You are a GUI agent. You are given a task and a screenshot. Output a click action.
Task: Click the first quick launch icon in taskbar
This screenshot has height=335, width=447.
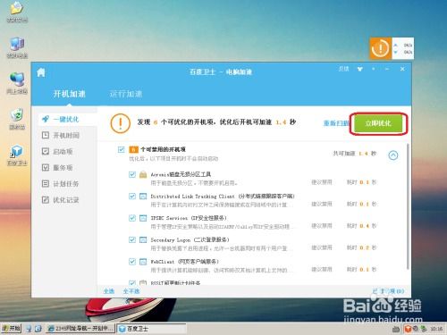[29, 329]
